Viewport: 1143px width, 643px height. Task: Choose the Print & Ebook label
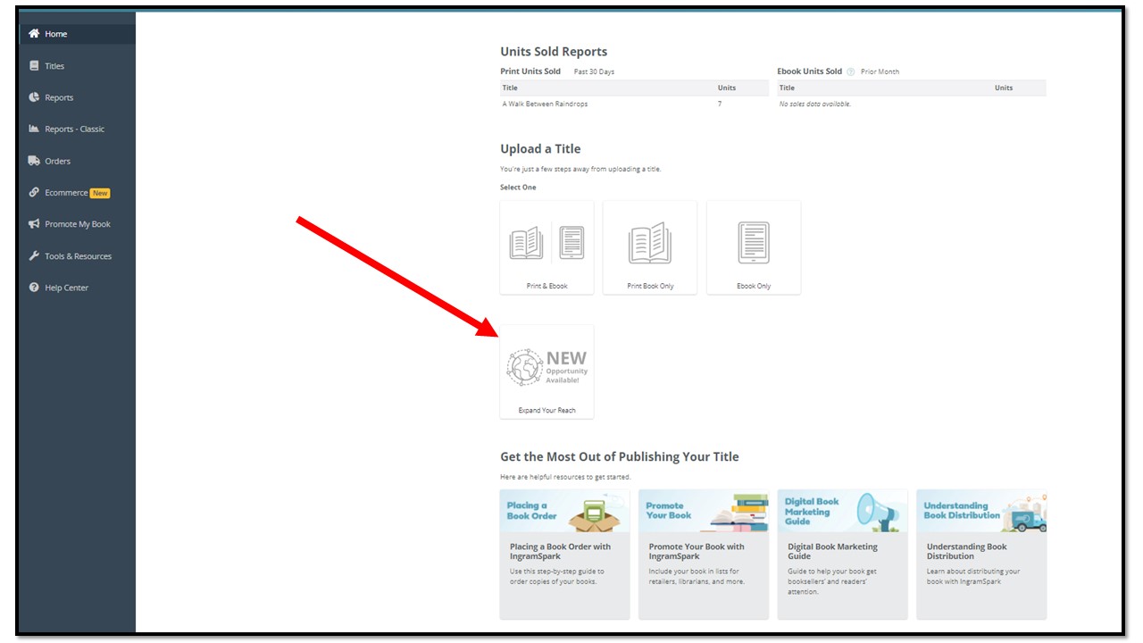point(546,286)
